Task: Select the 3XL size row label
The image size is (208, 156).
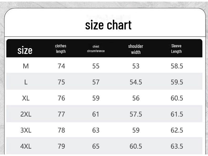Action: (x=26, y=130)
